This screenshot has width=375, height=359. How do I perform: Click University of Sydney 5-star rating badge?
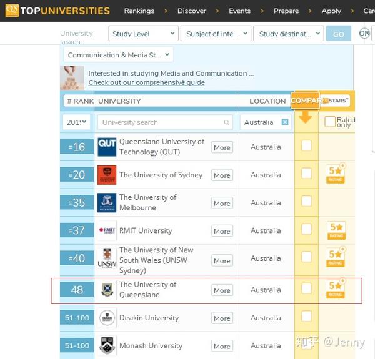click(336, 174)
